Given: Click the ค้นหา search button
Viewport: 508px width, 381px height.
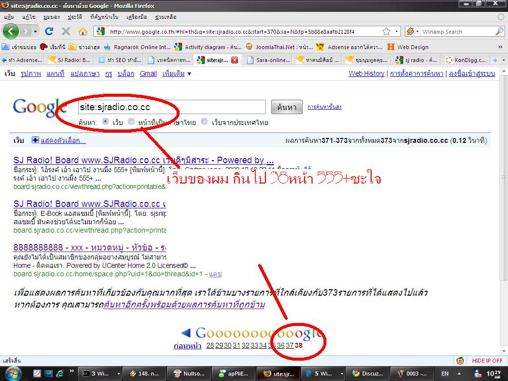Looking at the screenshot, I should (287, 107).
